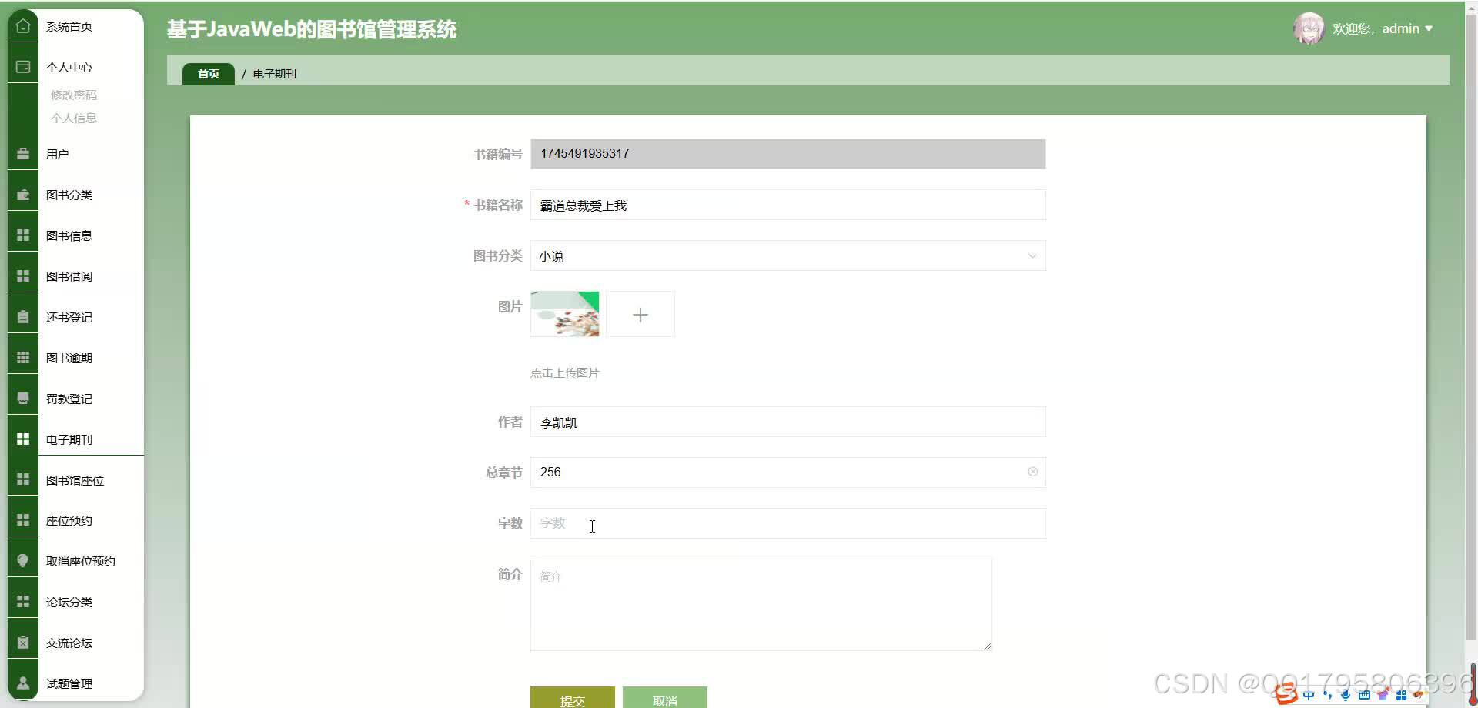Click the plus icon to upload image

[640, 314]
